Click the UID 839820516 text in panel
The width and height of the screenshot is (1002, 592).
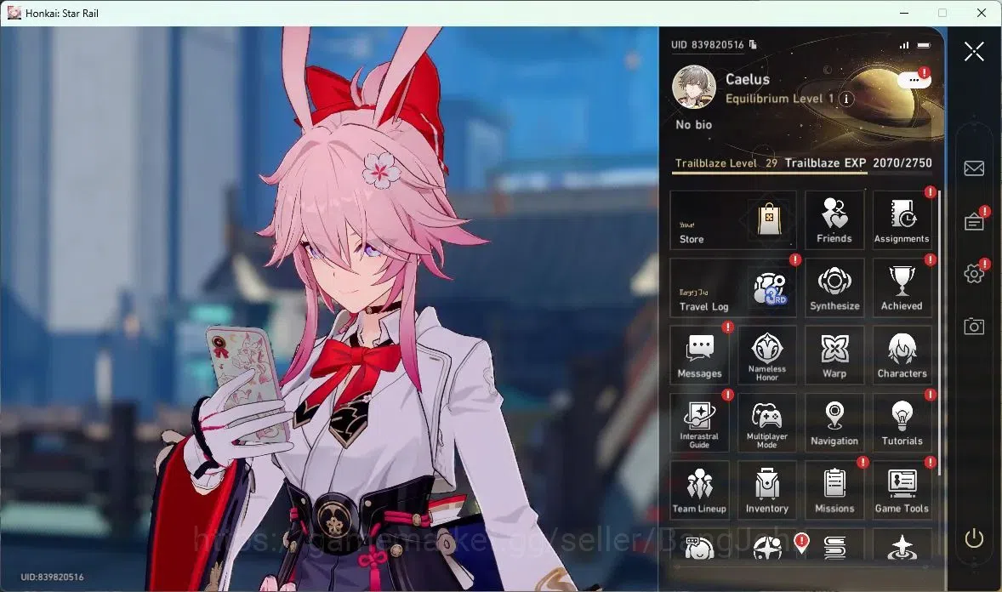[x=708, y=45]
